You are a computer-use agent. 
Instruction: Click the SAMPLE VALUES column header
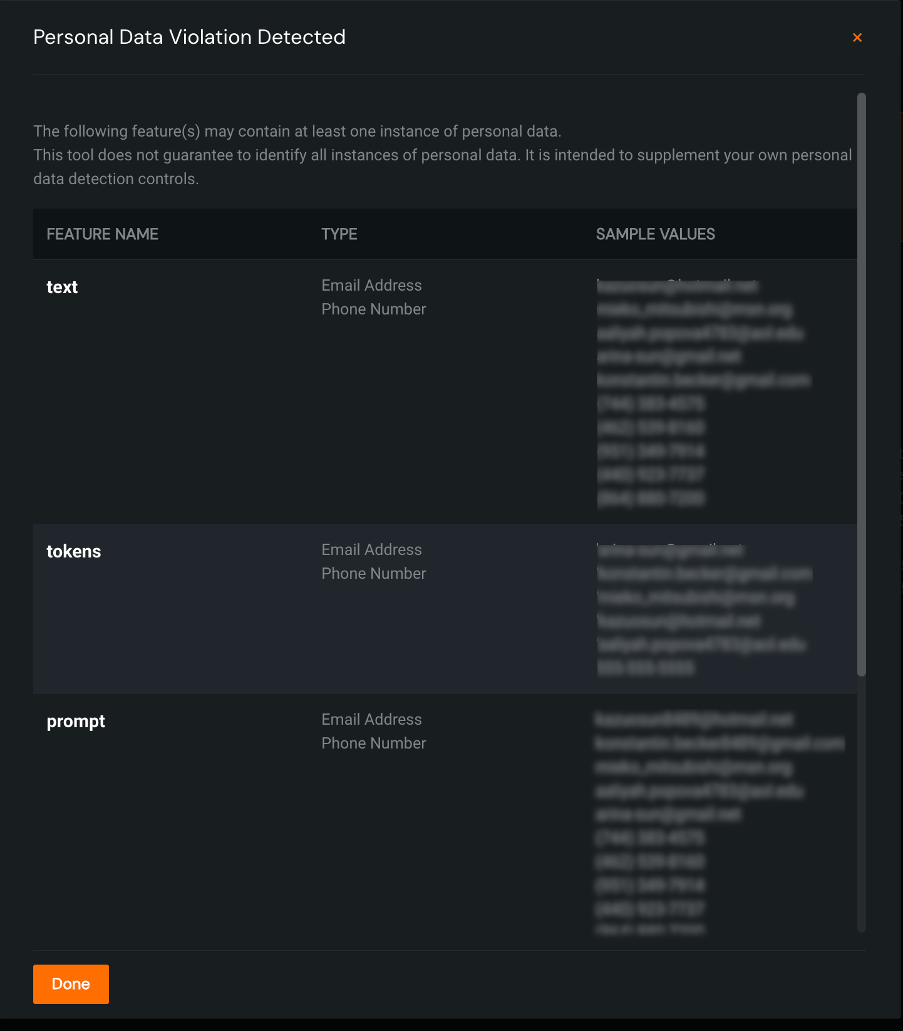click(655, 234)
